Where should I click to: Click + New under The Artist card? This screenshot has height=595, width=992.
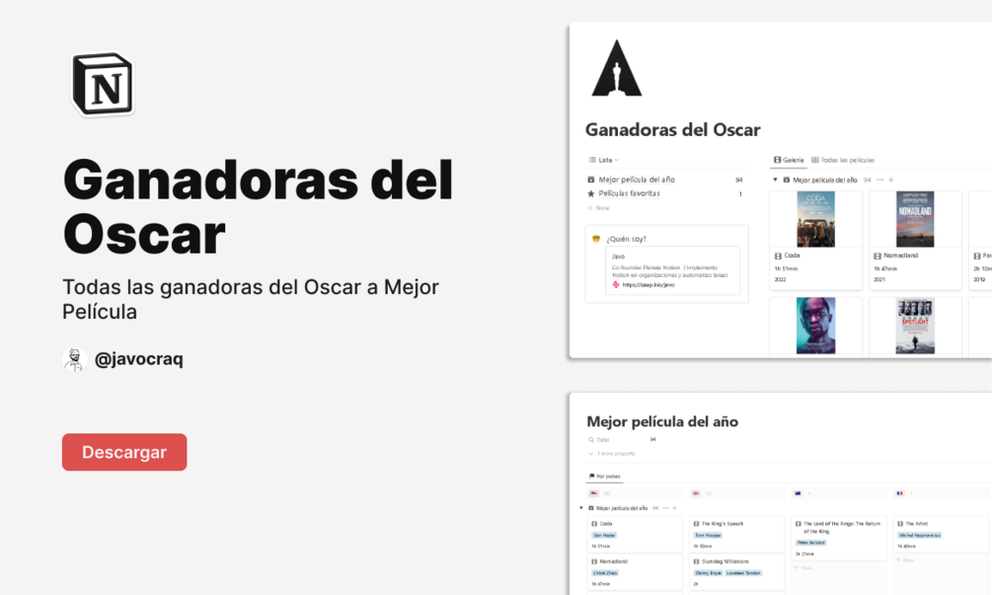[x=905, y=560]
